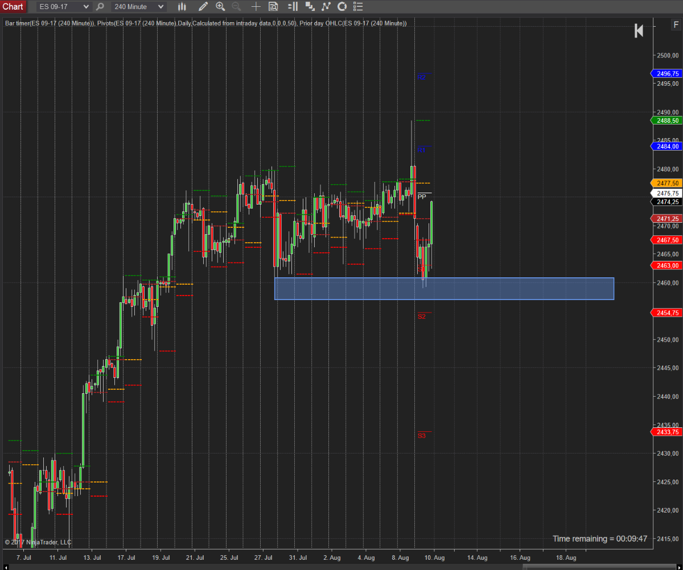Expand the ES 09-17 instrument dropdown
This screenshot has width=683, height=570.
[x=86, y=7]
